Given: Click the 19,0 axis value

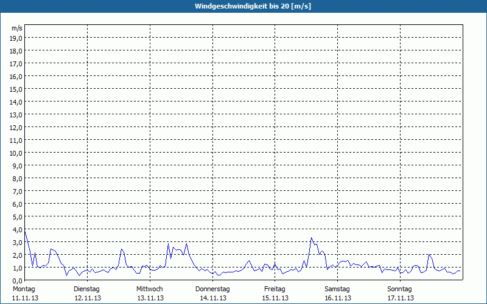Looking at the screenshot, I should [16, 38].
